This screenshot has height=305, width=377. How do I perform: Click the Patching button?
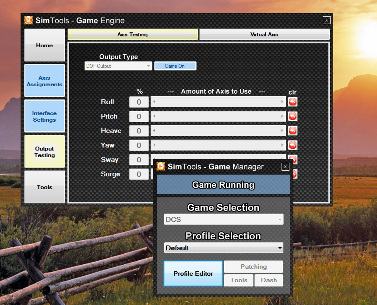(x=254, y=266)
